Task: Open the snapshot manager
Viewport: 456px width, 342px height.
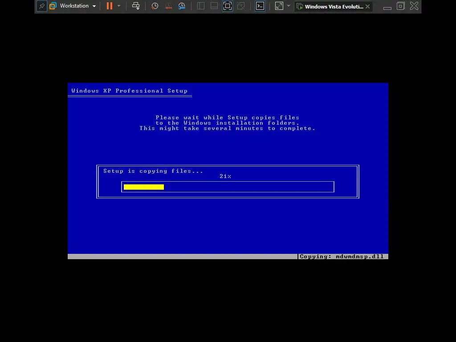Action: 182,6
